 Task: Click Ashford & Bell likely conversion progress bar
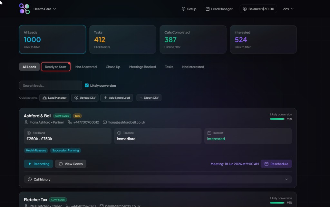tap(277, 119)
